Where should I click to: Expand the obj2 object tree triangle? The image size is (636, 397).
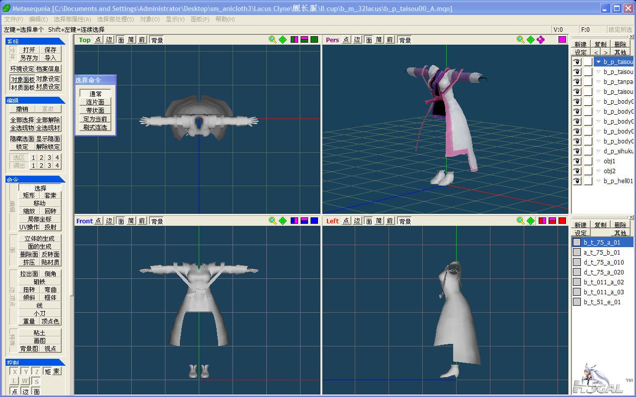click(599, 171)
